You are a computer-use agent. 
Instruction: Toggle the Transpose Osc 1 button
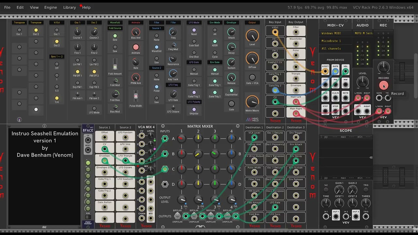tap(19, 30)
